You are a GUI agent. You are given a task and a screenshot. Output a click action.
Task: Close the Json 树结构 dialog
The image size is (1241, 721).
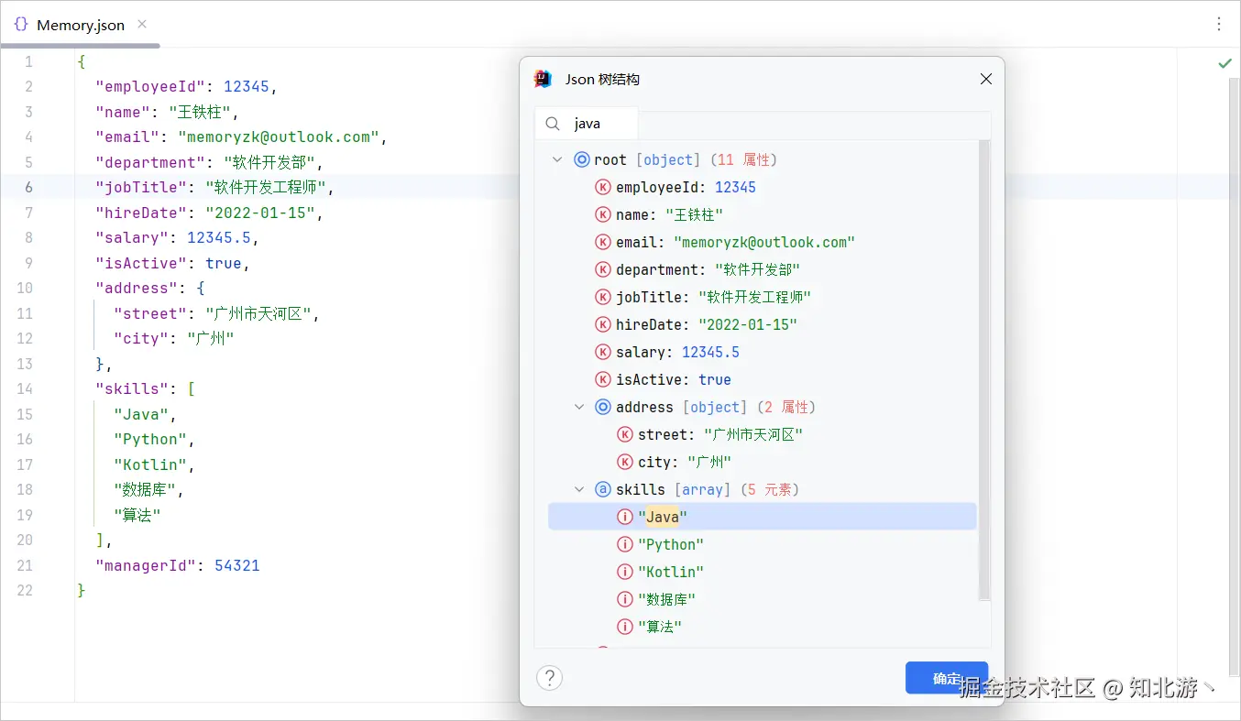986,80
